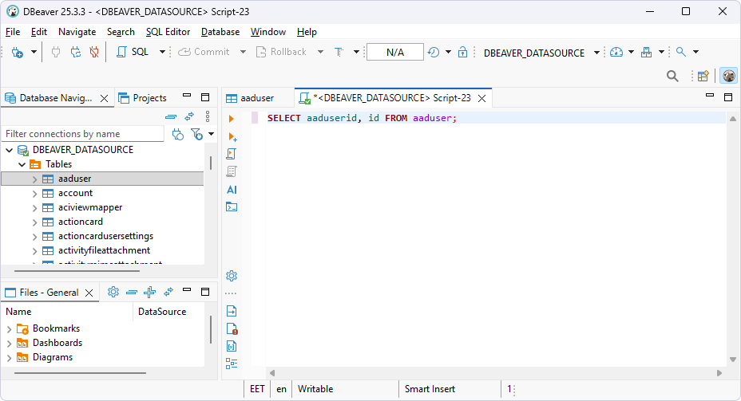Open the SQL button dropdown arrow
Image resolution: width=741 pixels, height=401 pixels.
(162, 52)
